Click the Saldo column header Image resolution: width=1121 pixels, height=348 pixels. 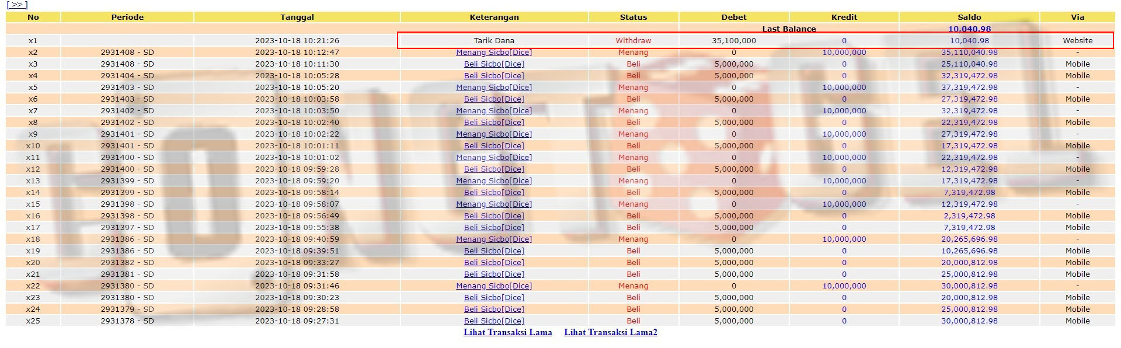pos(969,18)
